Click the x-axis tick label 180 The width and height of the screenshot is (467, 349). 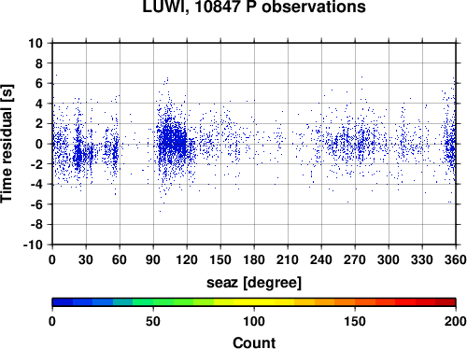pyautogui.click(x=254, y=259)
